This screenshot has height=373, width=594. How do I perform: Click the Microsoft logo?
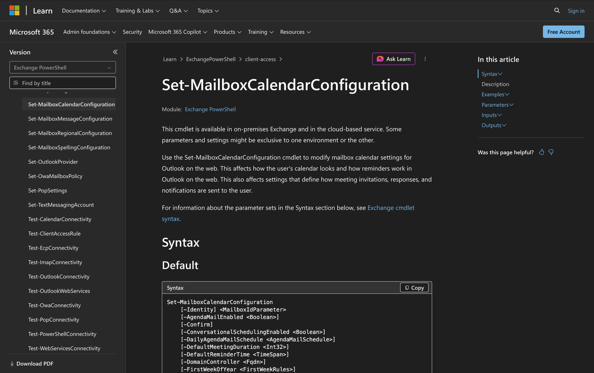click(x=14, y=10)
